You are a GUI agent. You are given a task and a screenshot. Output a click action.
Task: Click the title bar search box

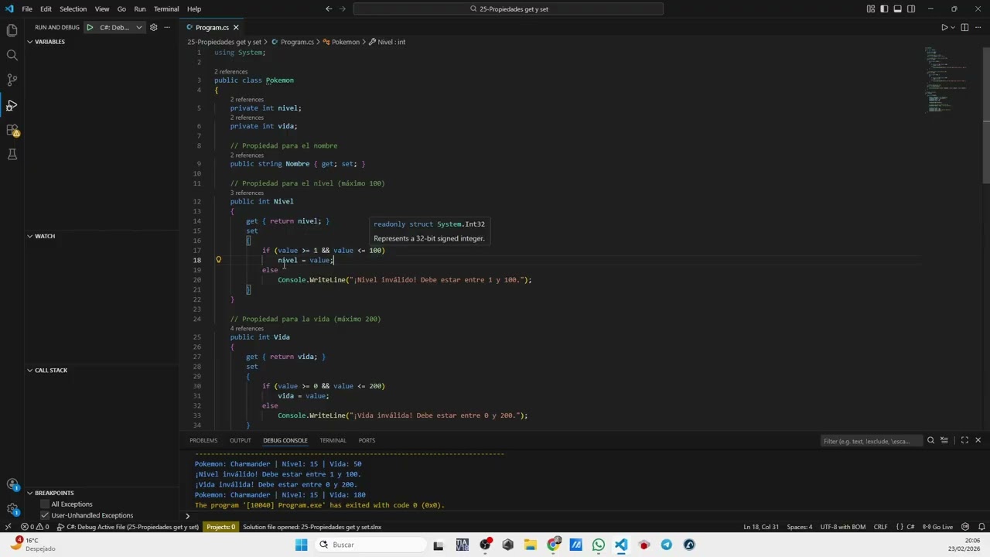(508, 9)
